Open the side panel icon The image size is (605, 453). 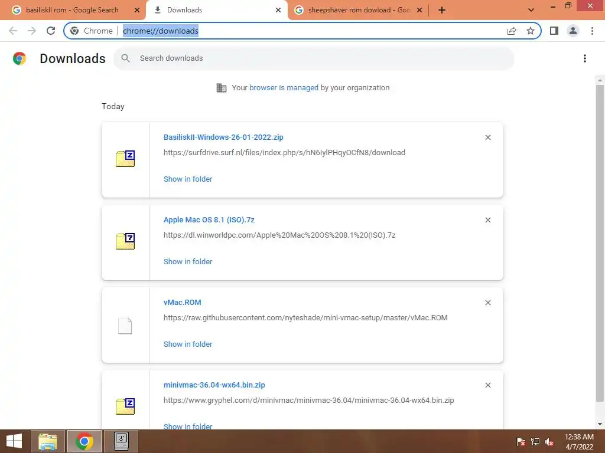click(x=554, y=31)
